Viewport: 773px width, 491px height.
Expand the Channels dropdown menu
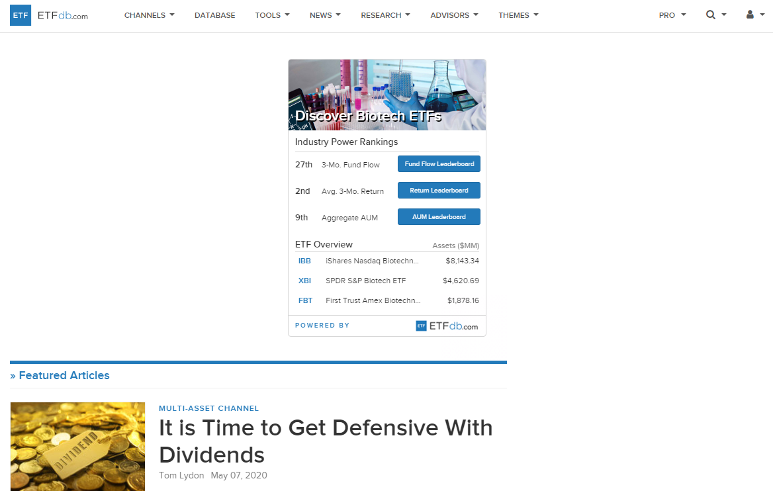pyautogui.click(x=150, y=15)
